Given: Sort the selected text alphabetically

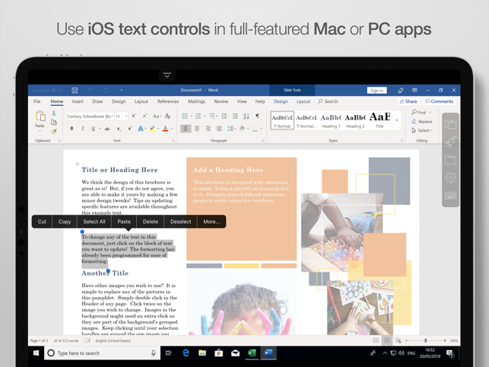Looking at the screenshot, I should tap(246, 116).
